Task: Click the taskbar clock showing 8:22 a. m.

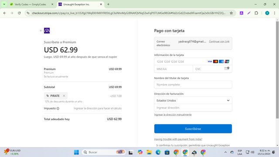Action: (x=264, y=152)
